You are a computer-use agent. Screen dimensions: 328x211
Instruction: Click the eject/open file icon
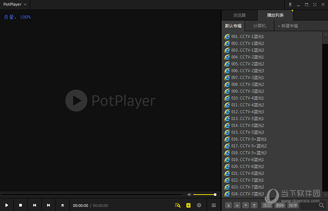coord(62,206)
